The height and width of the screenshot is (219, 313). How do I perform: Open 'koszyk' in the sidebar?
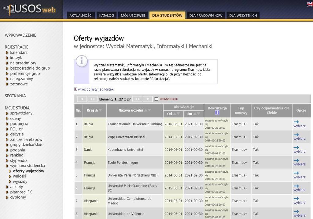coord(16,58)
